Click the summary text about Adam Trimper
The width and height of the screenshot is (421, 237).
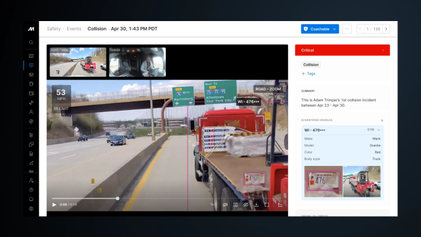point(339,103)
